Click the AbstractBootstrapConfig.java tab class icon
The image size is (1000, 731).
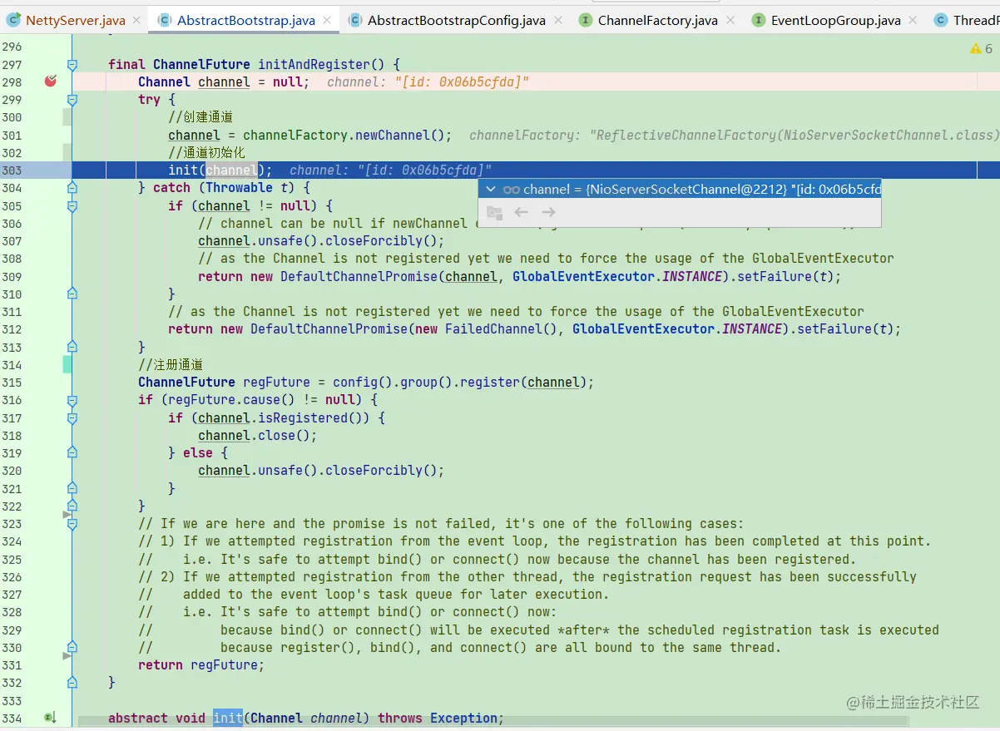pos(355,20)
